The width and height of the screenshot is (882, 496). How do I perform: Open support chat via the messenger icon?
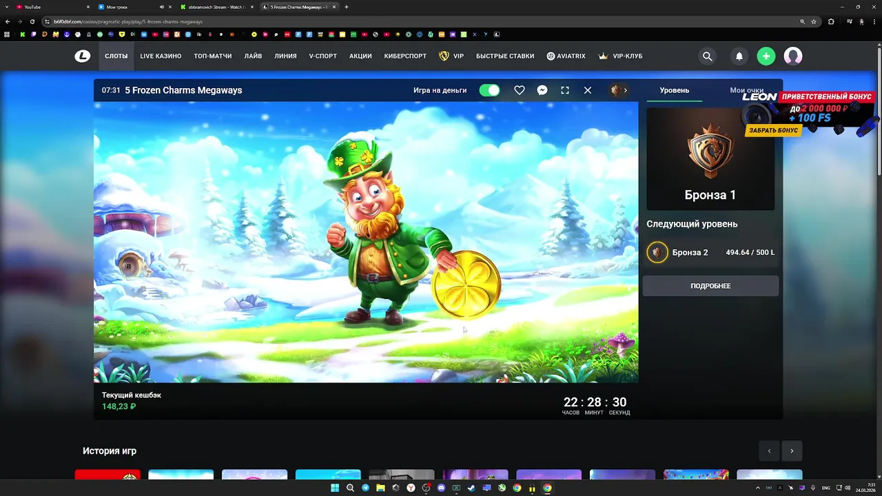tap(542, 90)
